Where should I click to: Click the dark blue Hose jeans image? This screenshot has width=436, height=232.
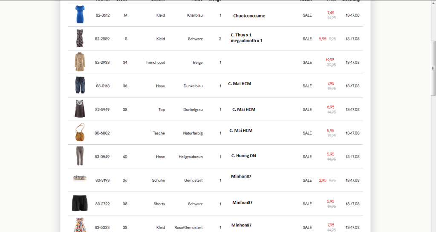[x=80, y=86]
